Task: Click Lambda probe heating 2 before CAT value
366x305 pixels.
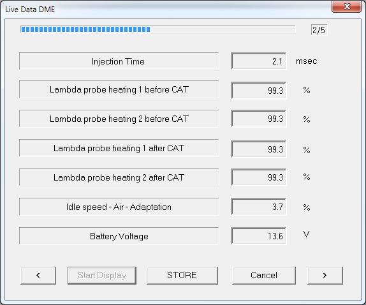Action: pyautogui.click(x=259, y=119)
